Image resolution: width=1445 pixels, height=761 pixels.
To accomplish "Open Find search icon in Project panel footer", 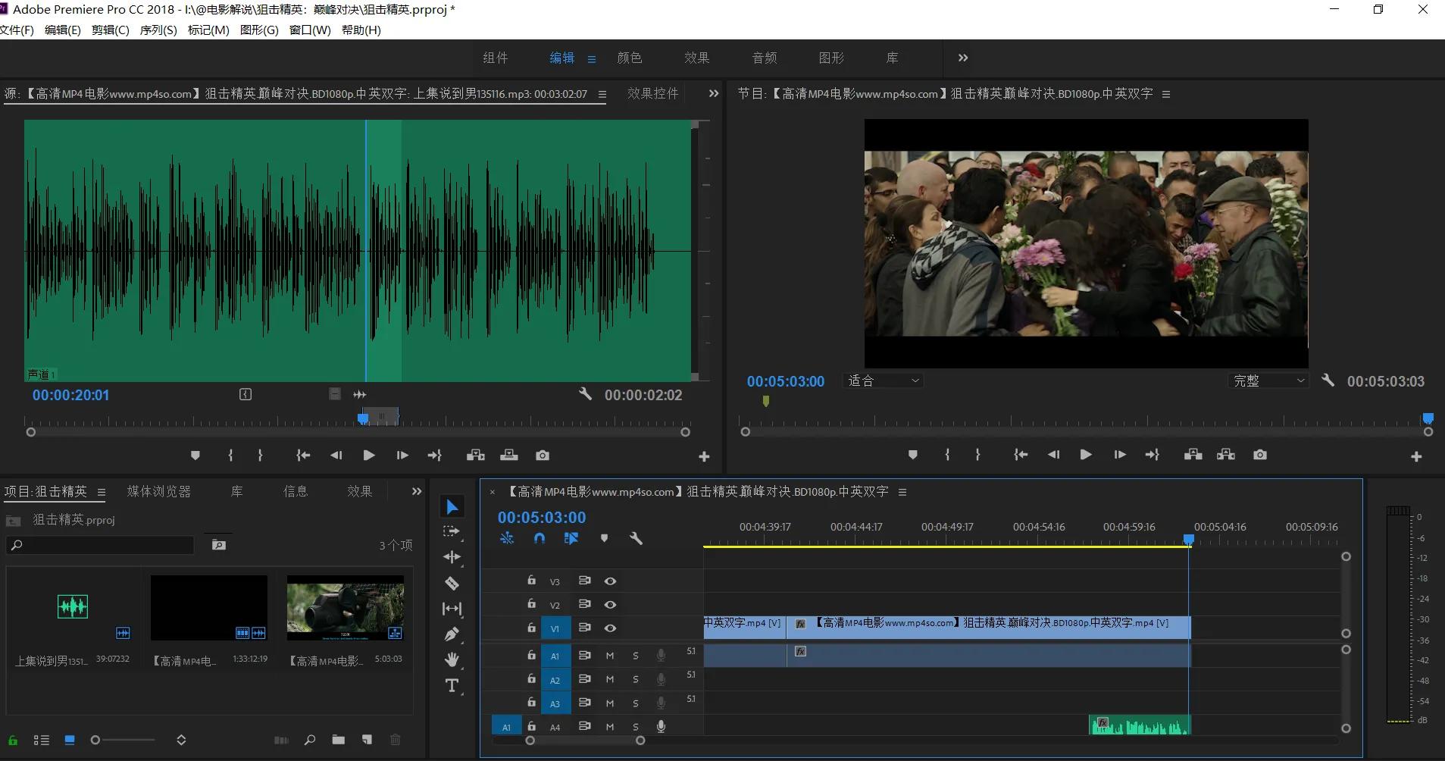I will (x=310, y=740).
